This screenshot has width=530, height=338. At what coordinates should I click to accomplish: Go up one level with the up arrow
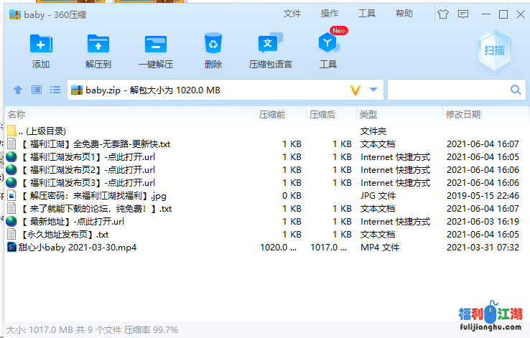click(x=19, y=90)
